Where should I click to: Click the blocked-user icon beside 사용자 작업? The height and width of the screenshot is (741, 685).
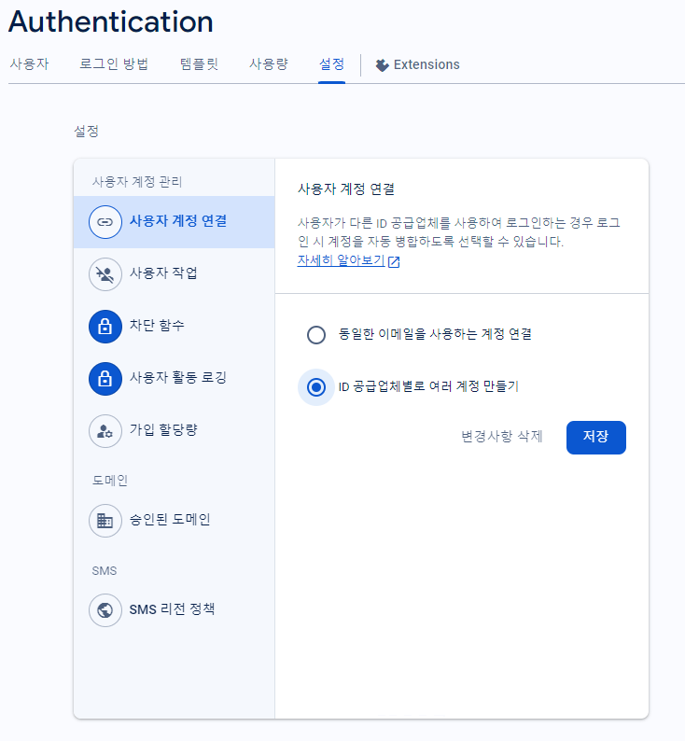pos(105,274)
